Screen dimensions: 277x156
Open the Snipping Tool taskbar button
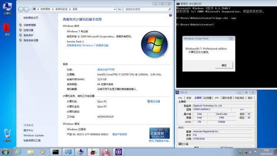[106, 152]
